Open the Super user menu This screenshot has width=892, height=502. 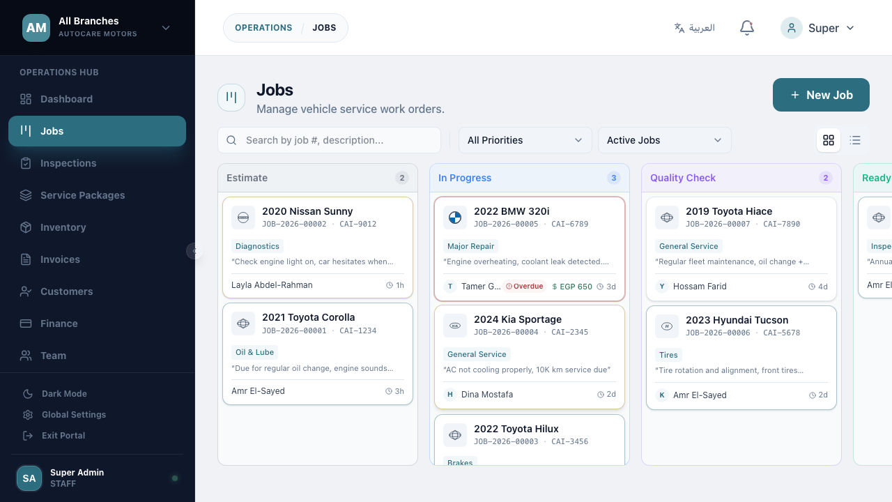click(x=817, y=28)
